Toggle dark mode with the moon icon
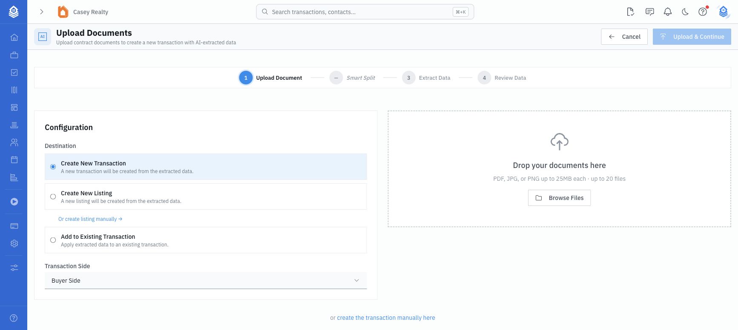738x330 pixels. pos(685,12)
